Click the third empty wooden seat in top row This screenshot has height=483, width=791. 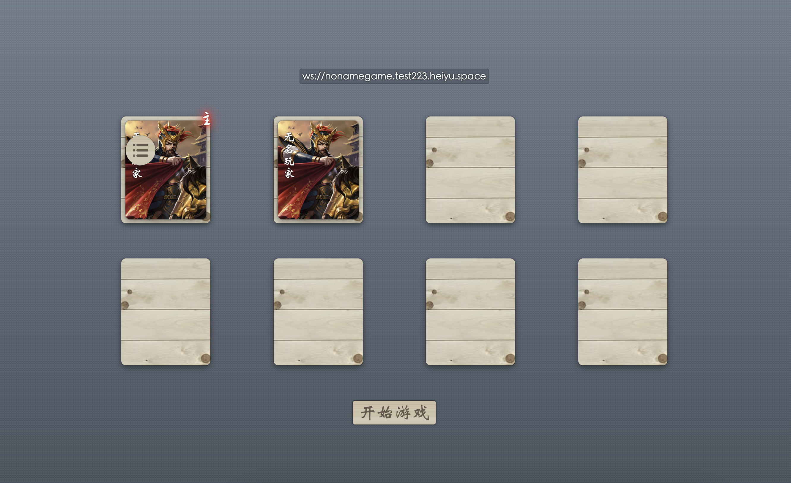(x=470, y=170)
